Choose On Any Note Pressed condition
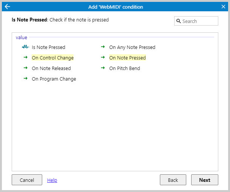The width and height of the screenshot is (230, 192). point(132,47)
